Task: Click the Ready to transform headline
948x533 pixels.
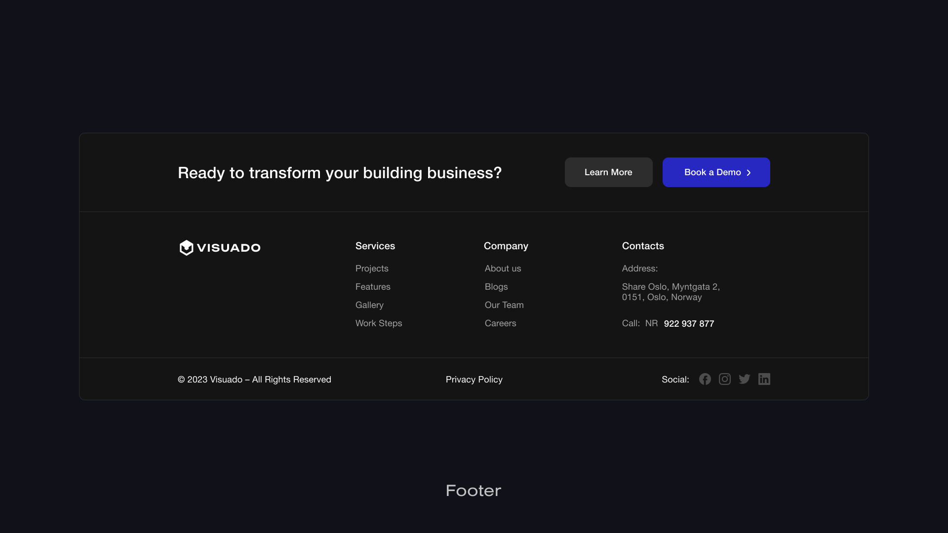Action: (340, 173)
